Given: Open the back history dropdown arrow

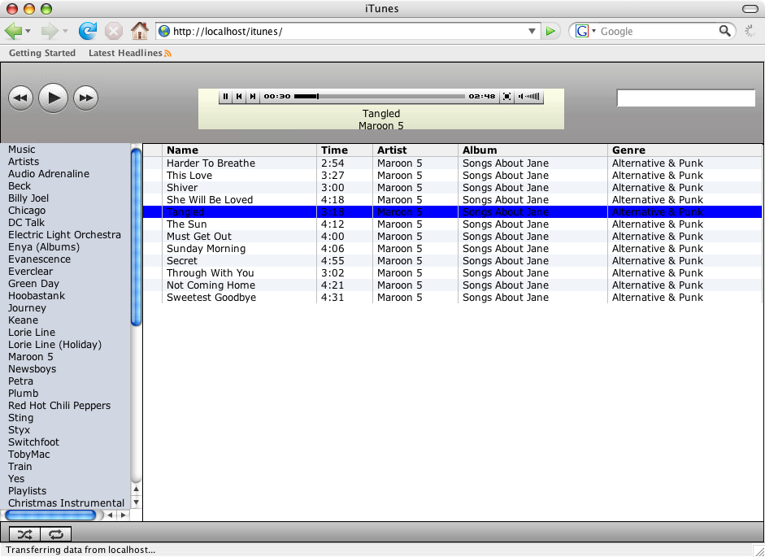Looking at the screenshot, I should 28,31.
